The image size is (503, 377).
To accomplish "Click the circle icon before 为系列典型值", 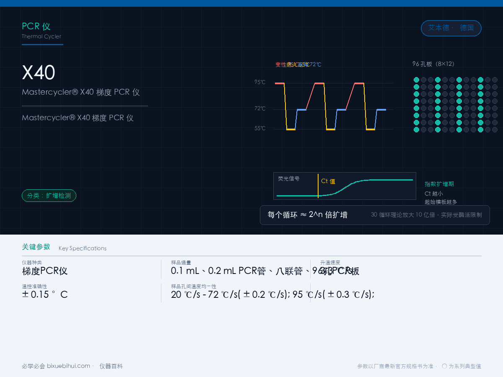I will [445, 366].
